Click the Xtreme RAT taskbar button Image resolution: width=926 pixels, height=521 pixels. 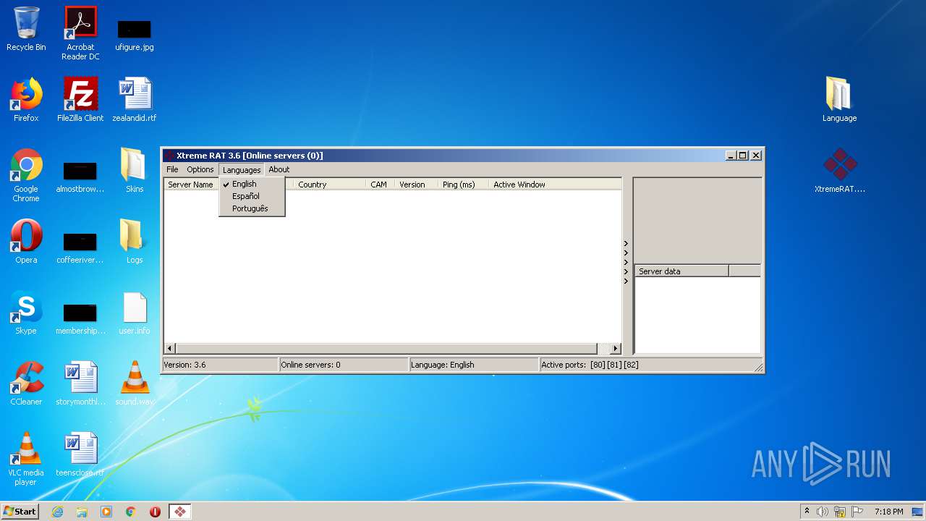pyautogui.click(x=179, y=512)
